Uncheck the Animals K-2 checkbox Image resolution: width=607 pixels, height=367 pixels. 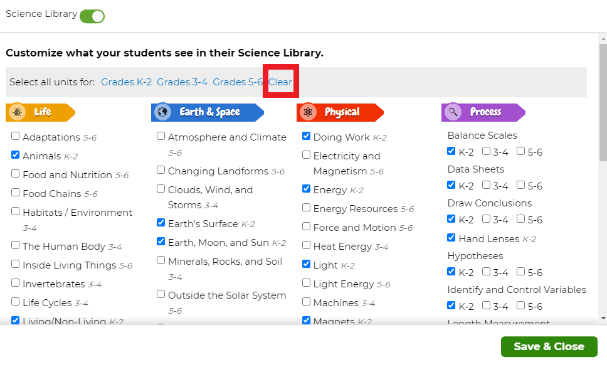click(16, 155)
